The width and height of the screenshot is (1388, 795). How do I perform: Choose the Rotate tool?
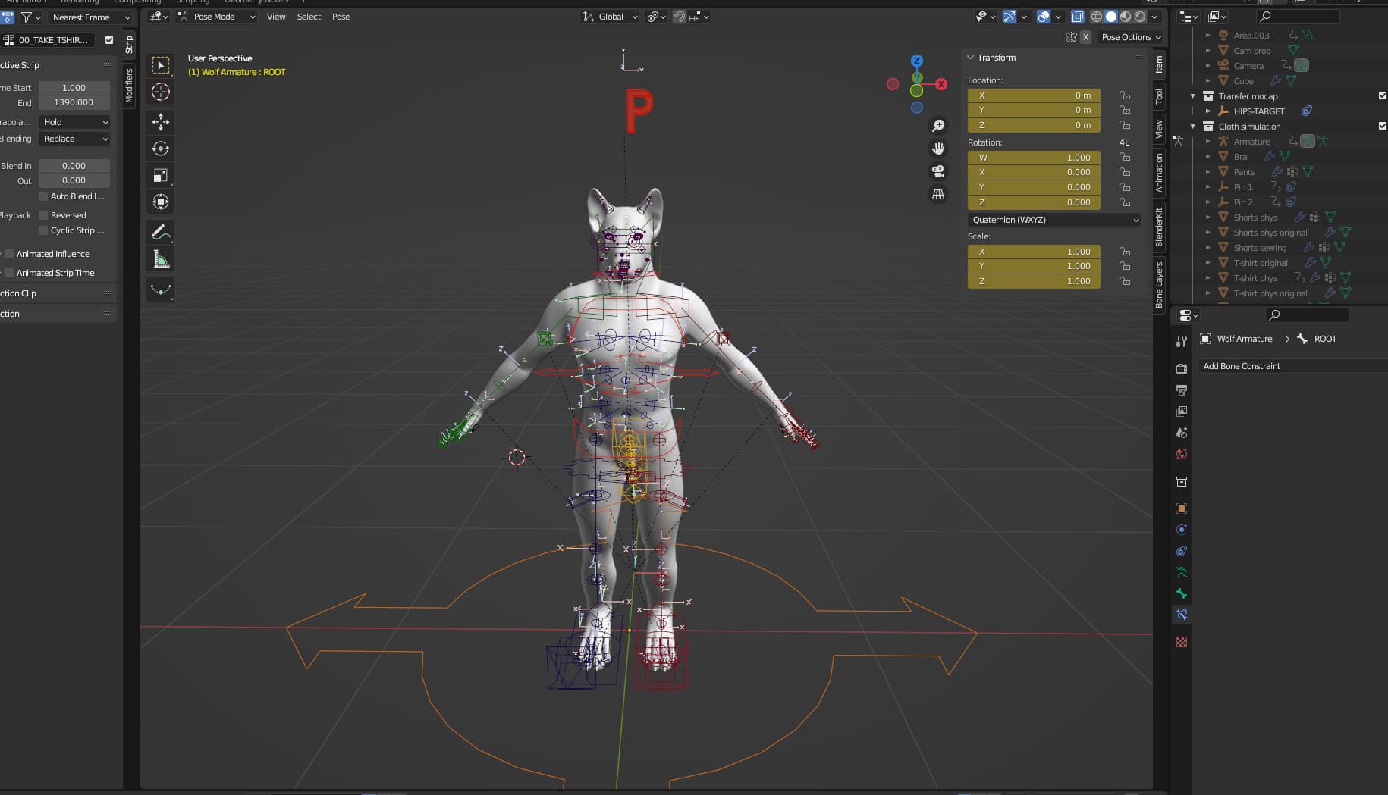(160, 149)
